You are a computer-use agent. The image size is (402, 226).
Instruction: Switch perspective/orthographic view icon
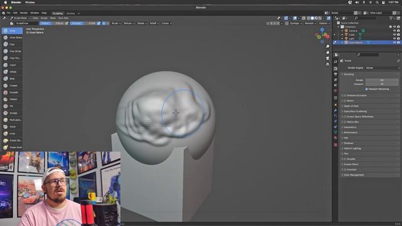click(327, 64)
